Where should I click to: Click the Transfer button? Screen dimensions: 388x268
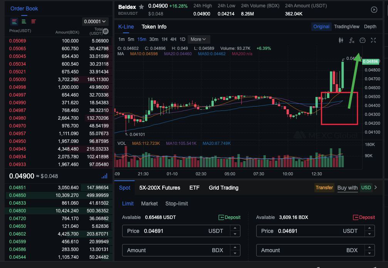pyautogui.click(x=324, y=187)
